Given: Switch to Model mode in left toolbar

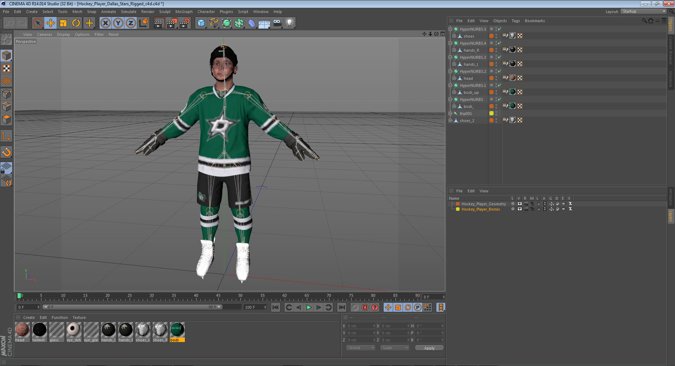Looking at the screenshot, I should pos(6,56).
